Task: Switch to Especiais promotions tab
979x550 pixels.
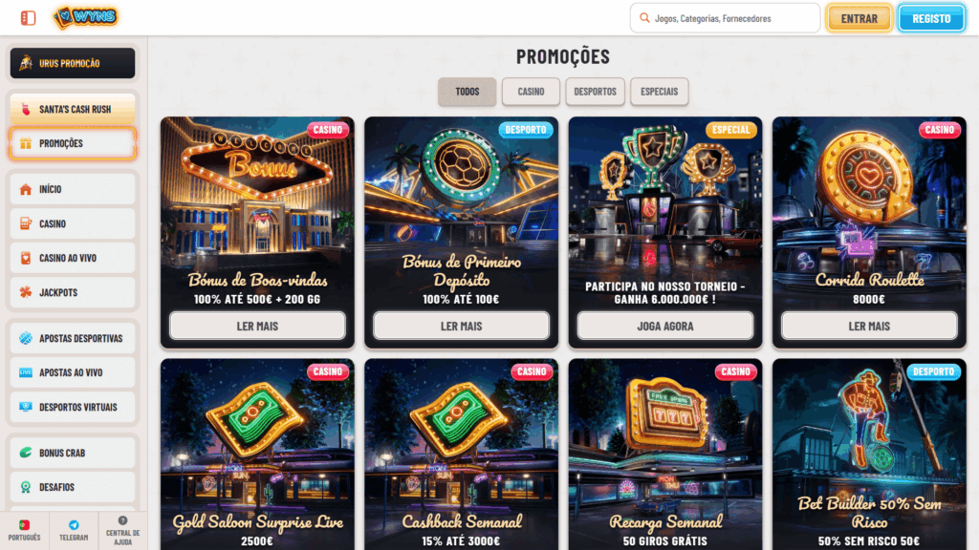Action: (x=660, y=92)
